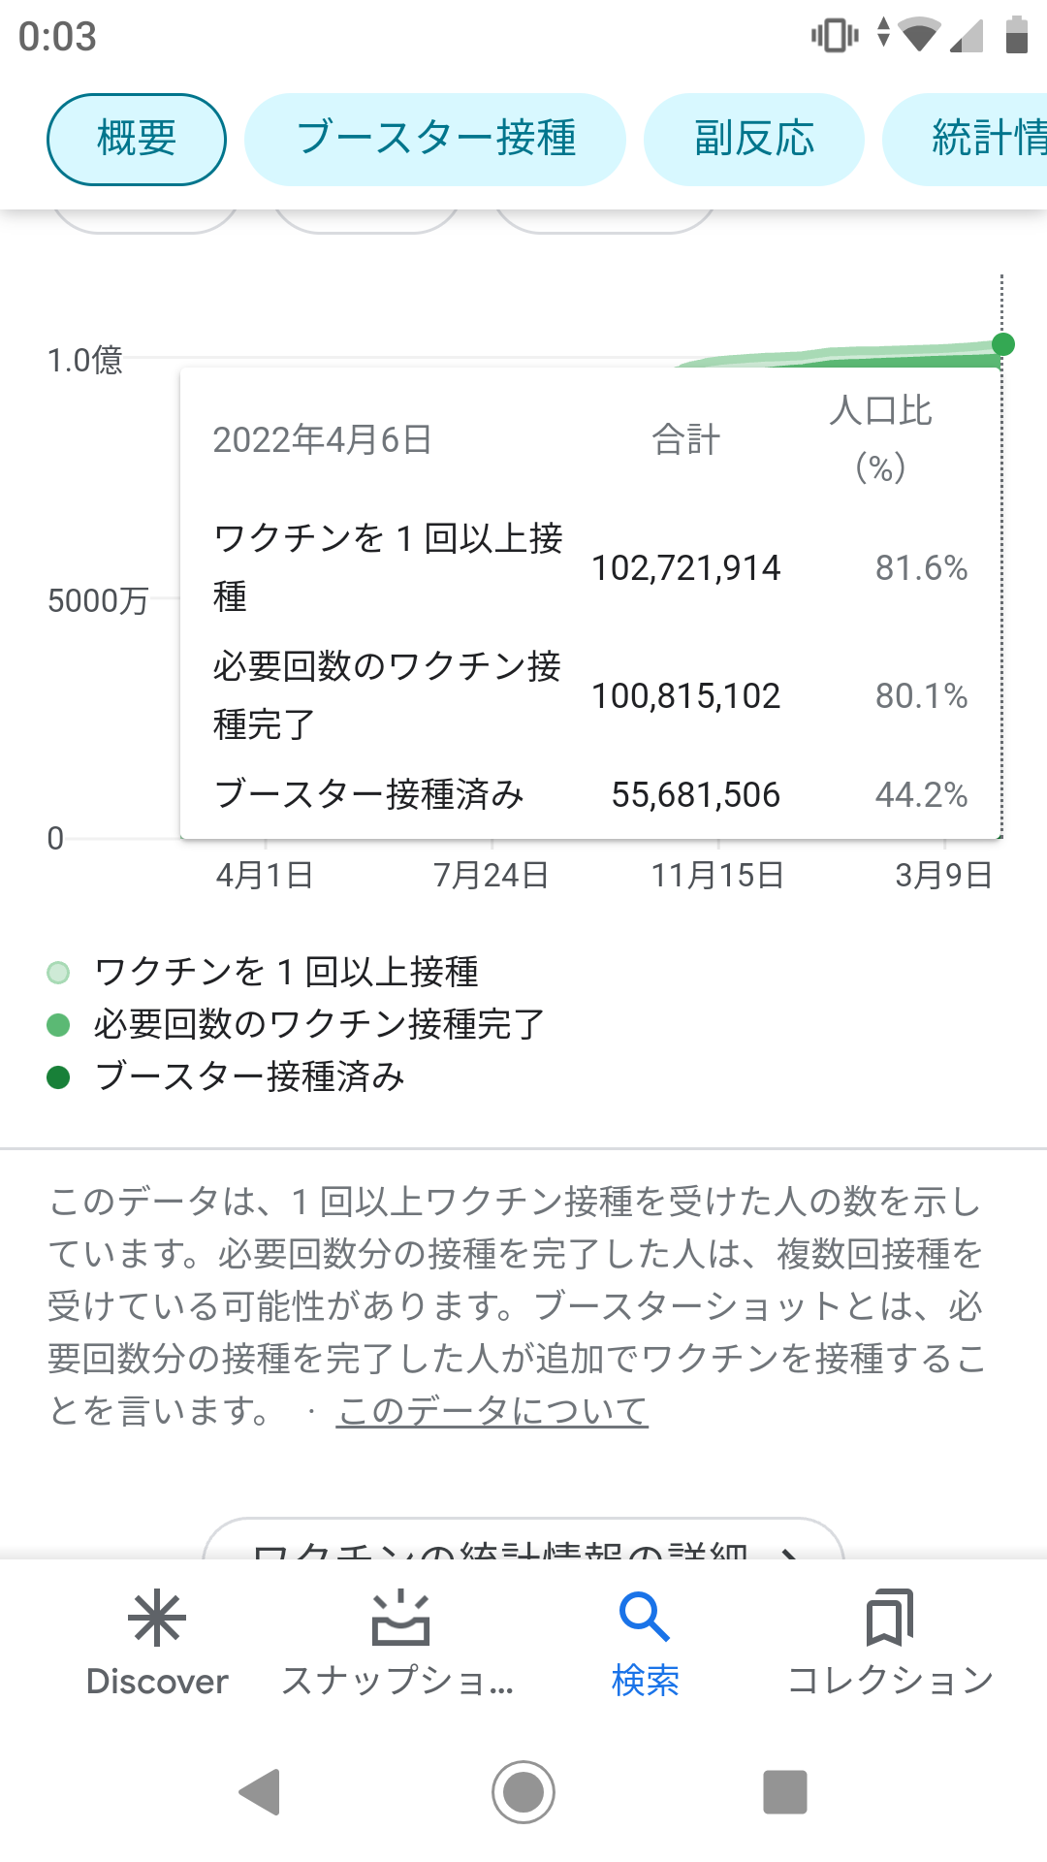This screenshot has height=1862, width=1047.
Task: Click the 7月24日 position on chart axis
Action: [491, 875]
